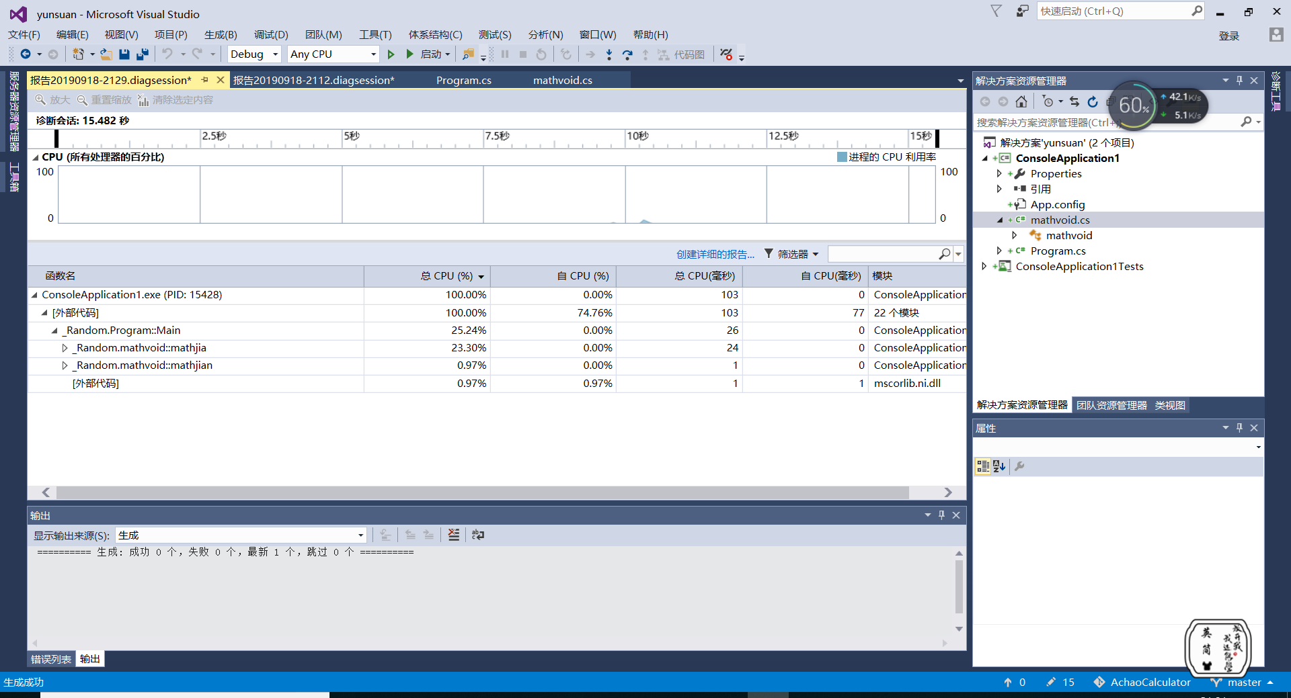Toggle word wrap in the Output panel
This screenshot has width=1291, height=698.
coord(478,535)
